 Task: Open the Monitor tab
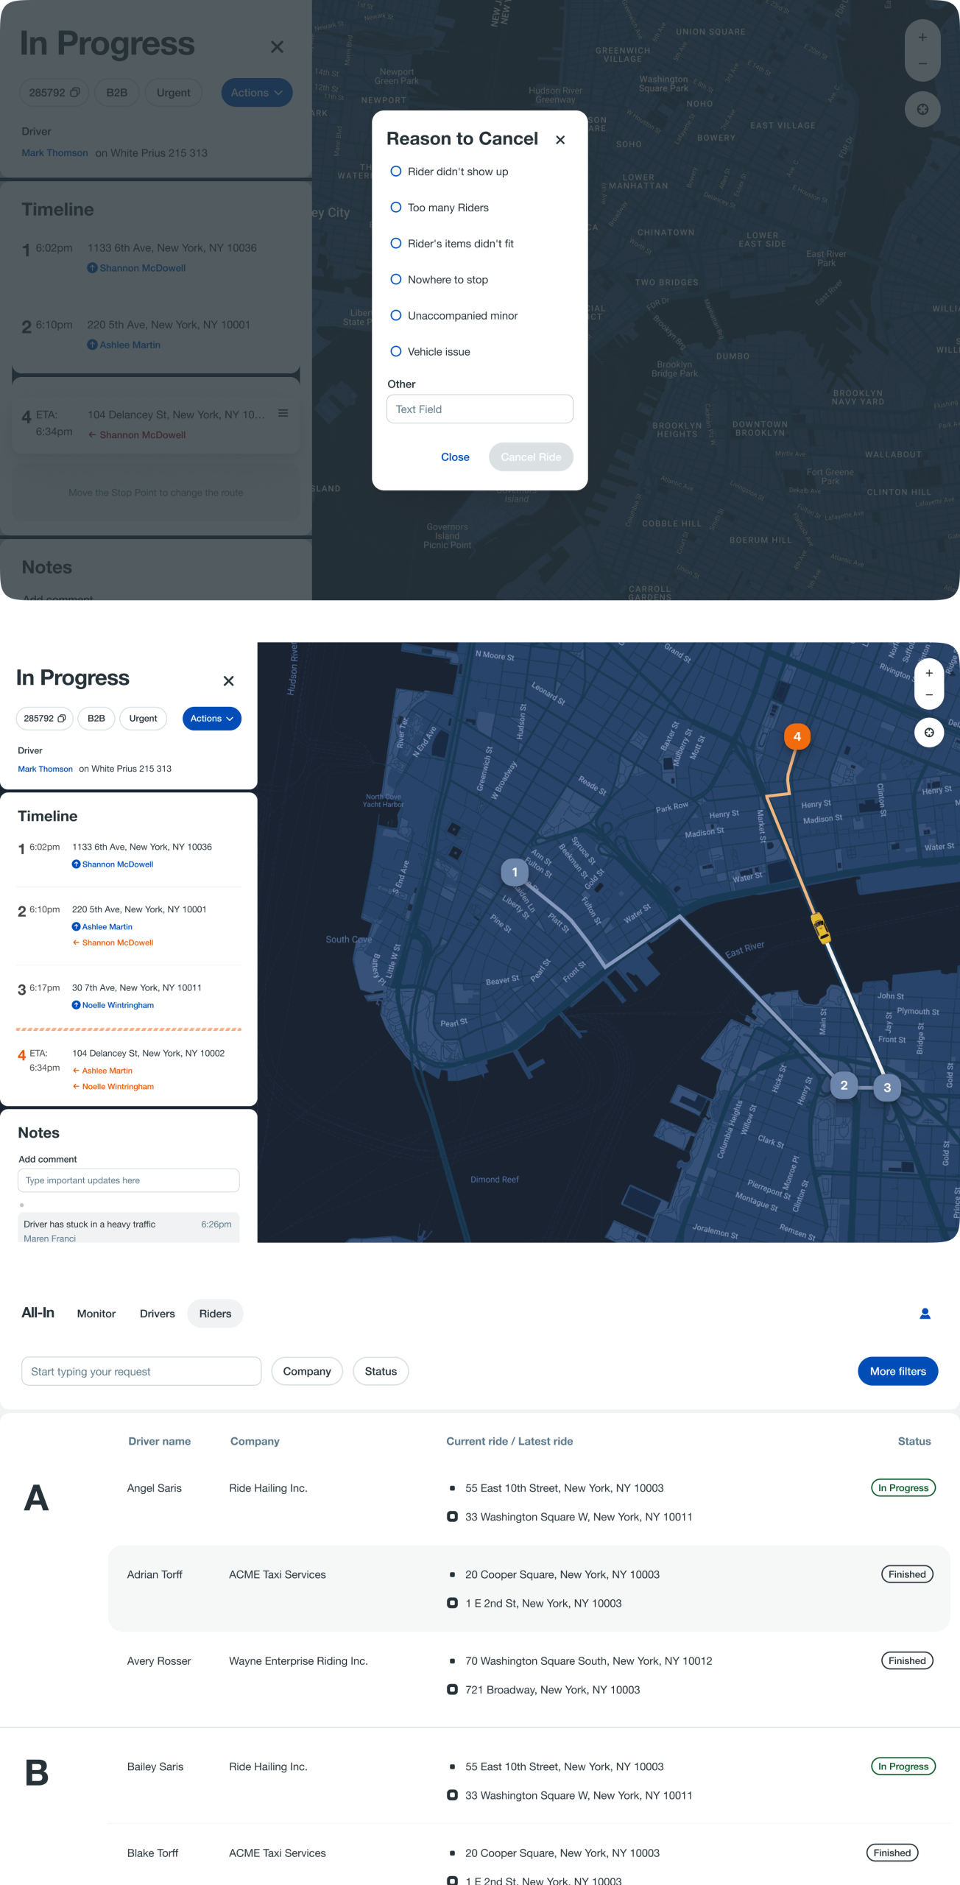click(x=96, y=1314)
